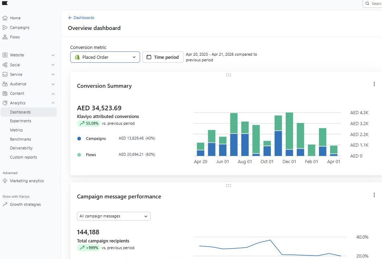Click the Growth strategies trend icon
382x259 pixels.
coord(5,204)
